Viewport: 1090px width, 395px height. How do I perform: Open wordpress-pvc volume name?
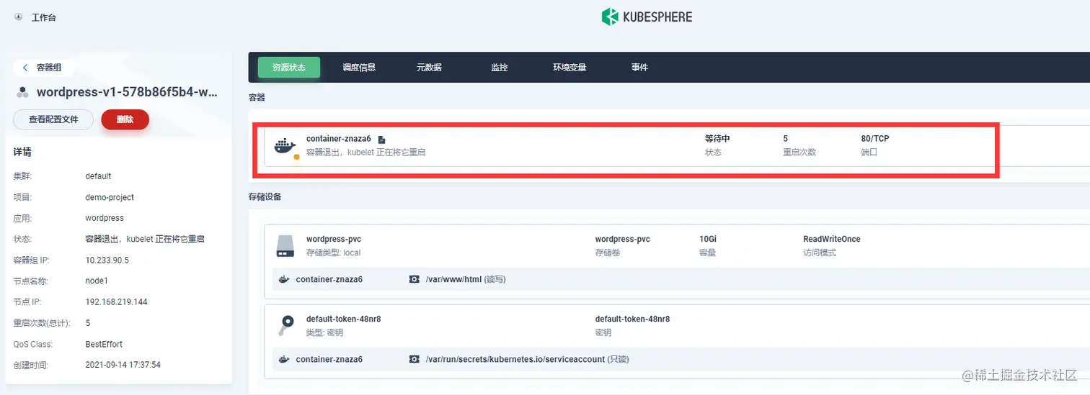pos(334,239)
